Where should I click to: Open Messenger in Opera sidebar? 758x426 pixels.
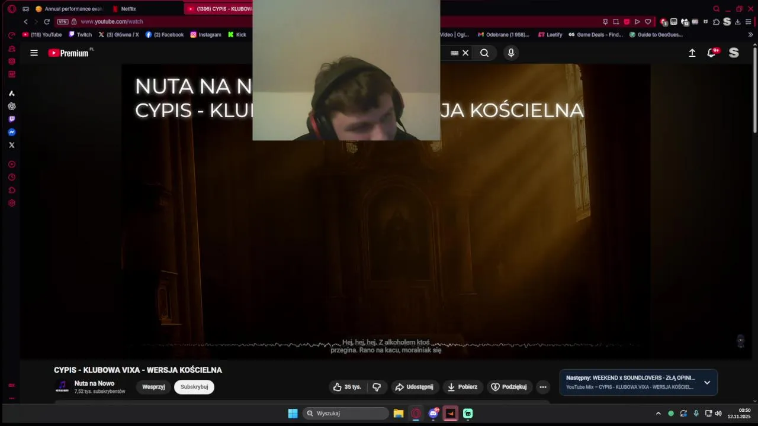[x=11, y=132]
